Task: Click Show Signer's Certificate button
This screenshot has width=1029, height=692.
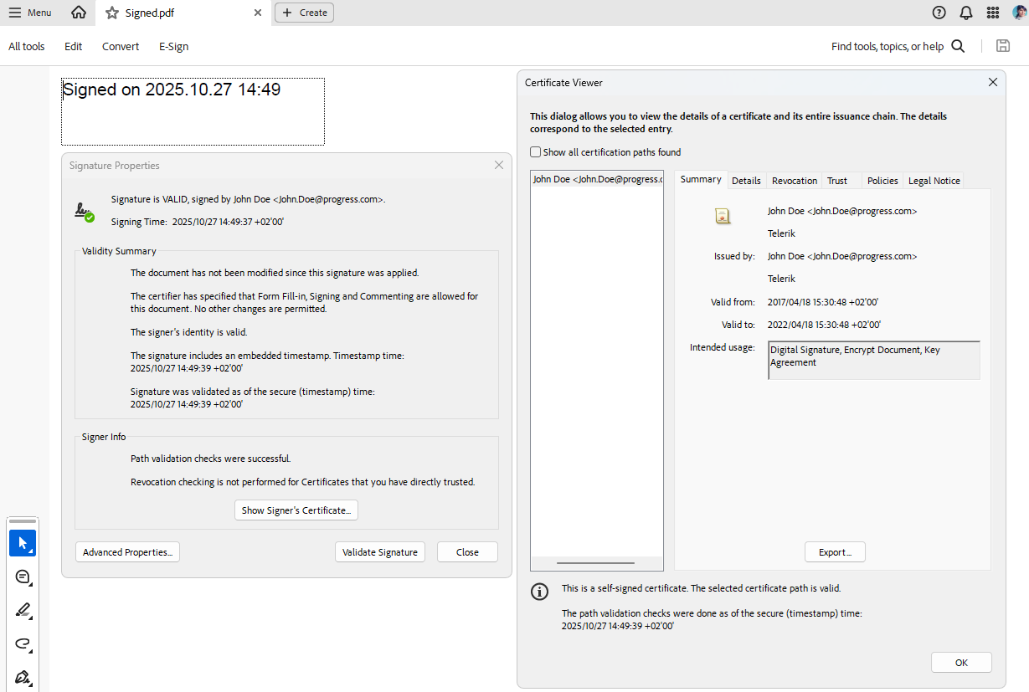Action: click(296, 510)
